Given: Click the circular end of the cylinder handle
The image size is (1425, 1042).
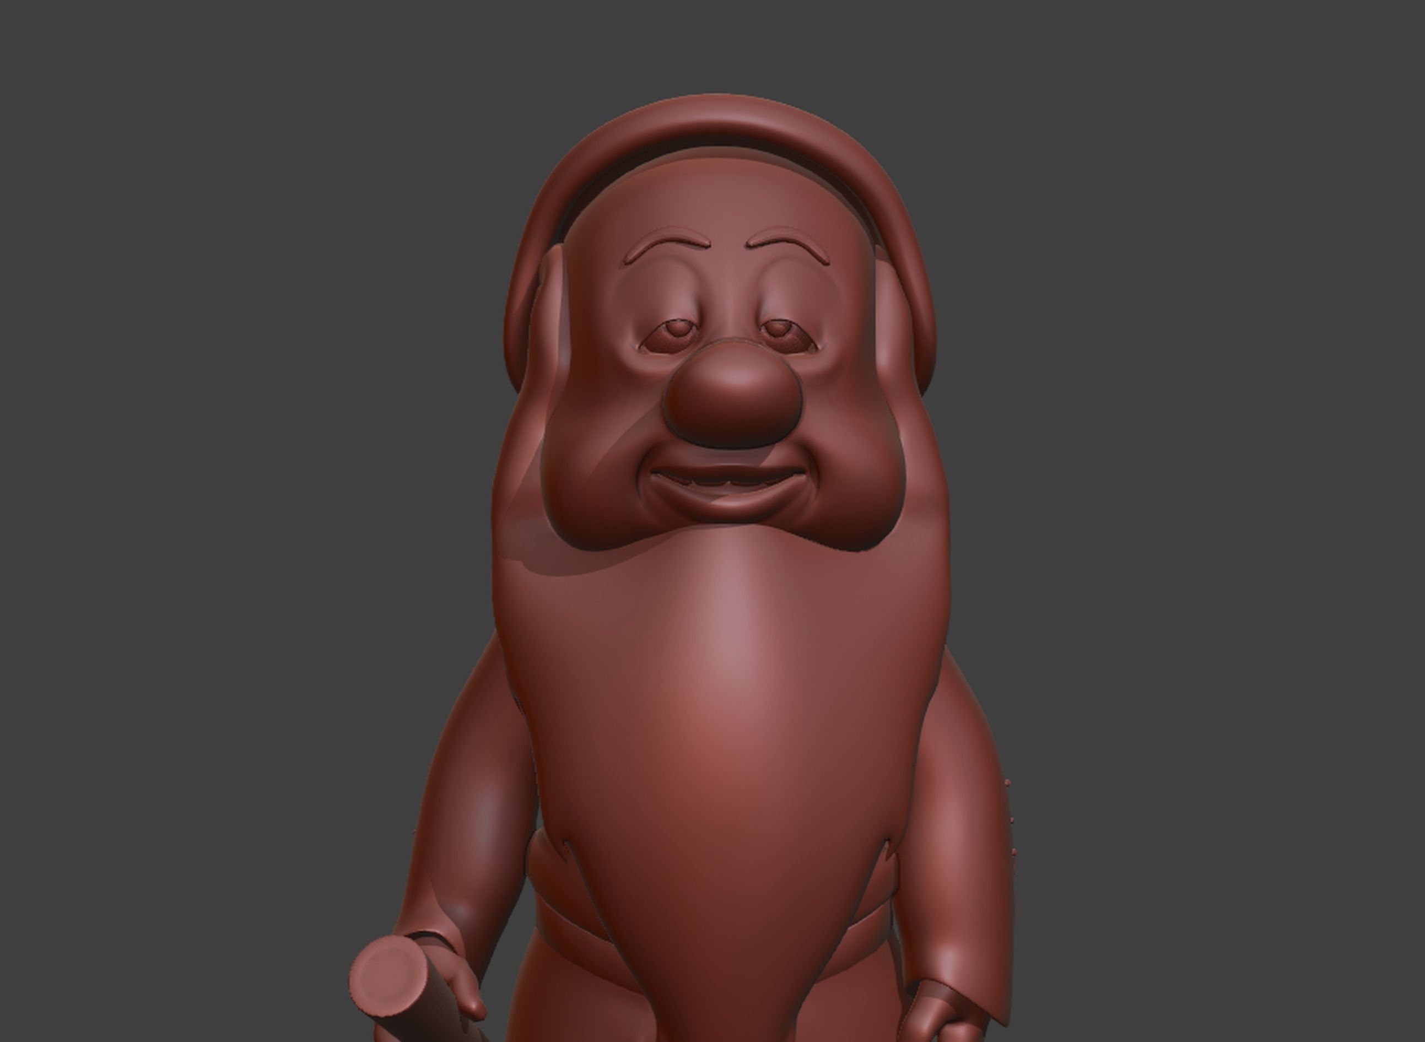Looking at the screenshot, I should [388, 977].
